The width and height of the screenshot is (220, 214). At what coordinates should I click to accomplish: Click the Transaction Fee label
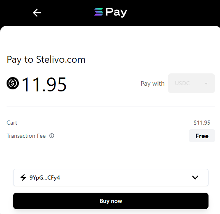tap(26, 136)
